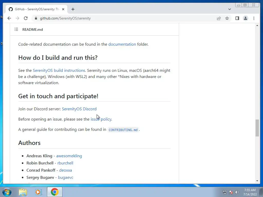Open the volume speaker tray icon
This screenshot has width=263, height=197.
237,192
